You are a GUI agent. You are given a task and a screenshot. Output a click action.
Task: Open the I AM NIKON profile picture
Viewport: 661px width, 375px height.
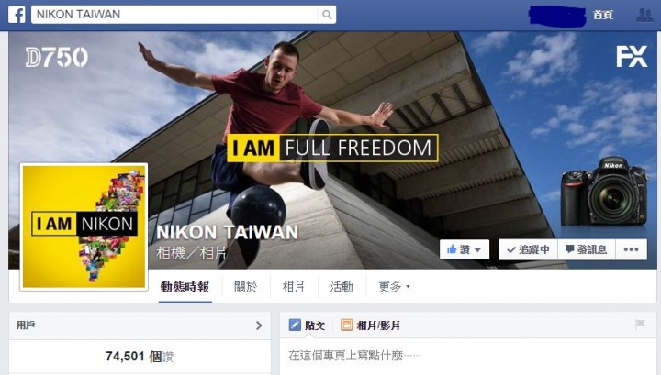tap(84, 226)
